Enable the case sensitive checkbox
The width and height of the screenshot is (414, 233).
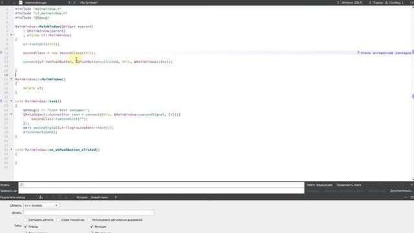coord(26,219)
